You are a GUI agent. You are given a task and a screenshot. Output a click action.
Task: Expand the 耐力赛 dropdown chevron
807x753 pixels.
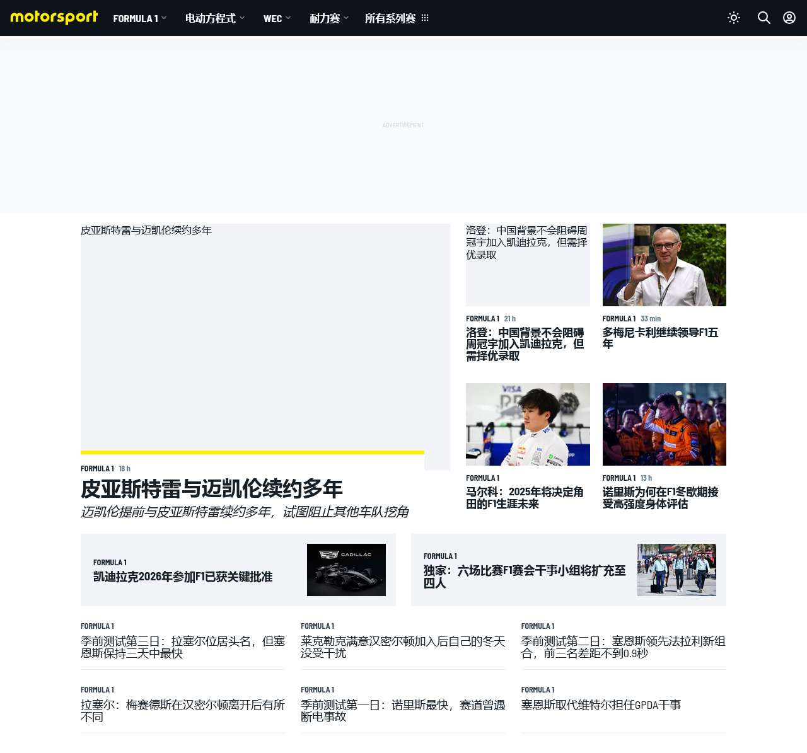346,18
